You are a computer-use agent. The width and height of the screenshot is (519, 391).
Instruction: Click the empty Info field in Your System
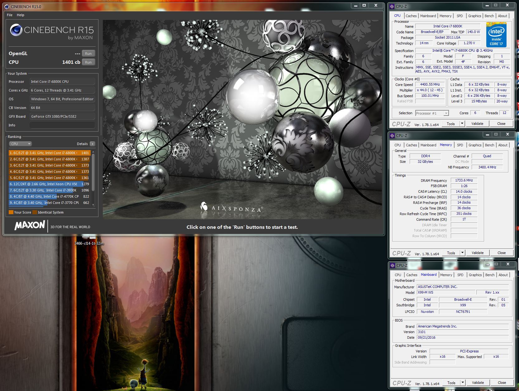[62, 125]
